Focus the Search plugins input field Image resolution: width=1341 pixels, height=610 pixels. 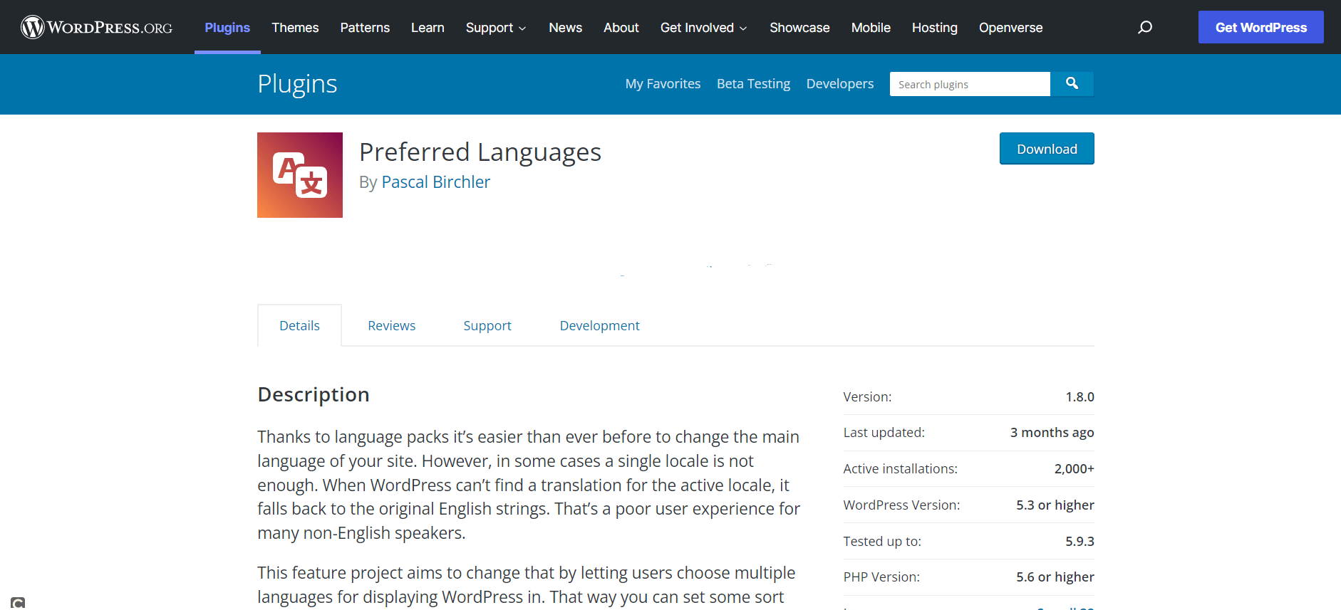pos(969,84)
